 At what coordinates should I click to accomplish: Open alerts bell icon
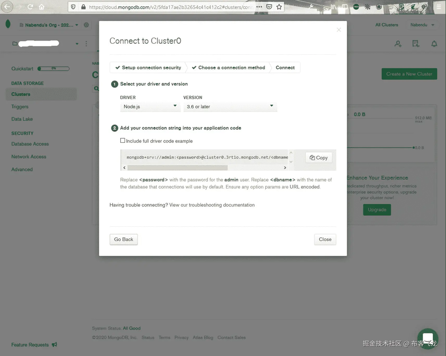click(434, 44)
